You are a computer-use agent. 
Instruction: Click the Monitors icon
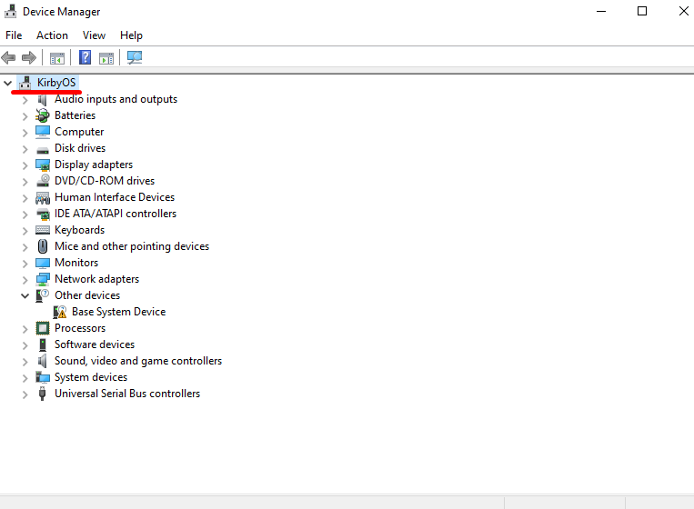43,263
